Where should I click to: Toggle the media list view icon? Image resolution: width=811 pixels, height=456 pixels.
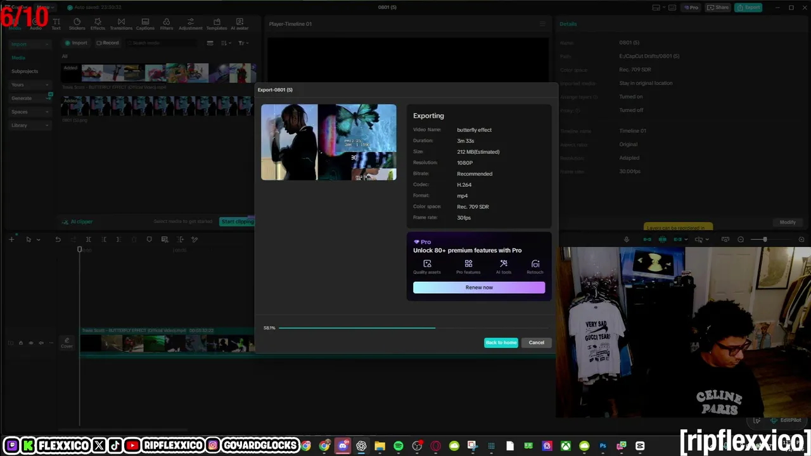tap(210, 43)
